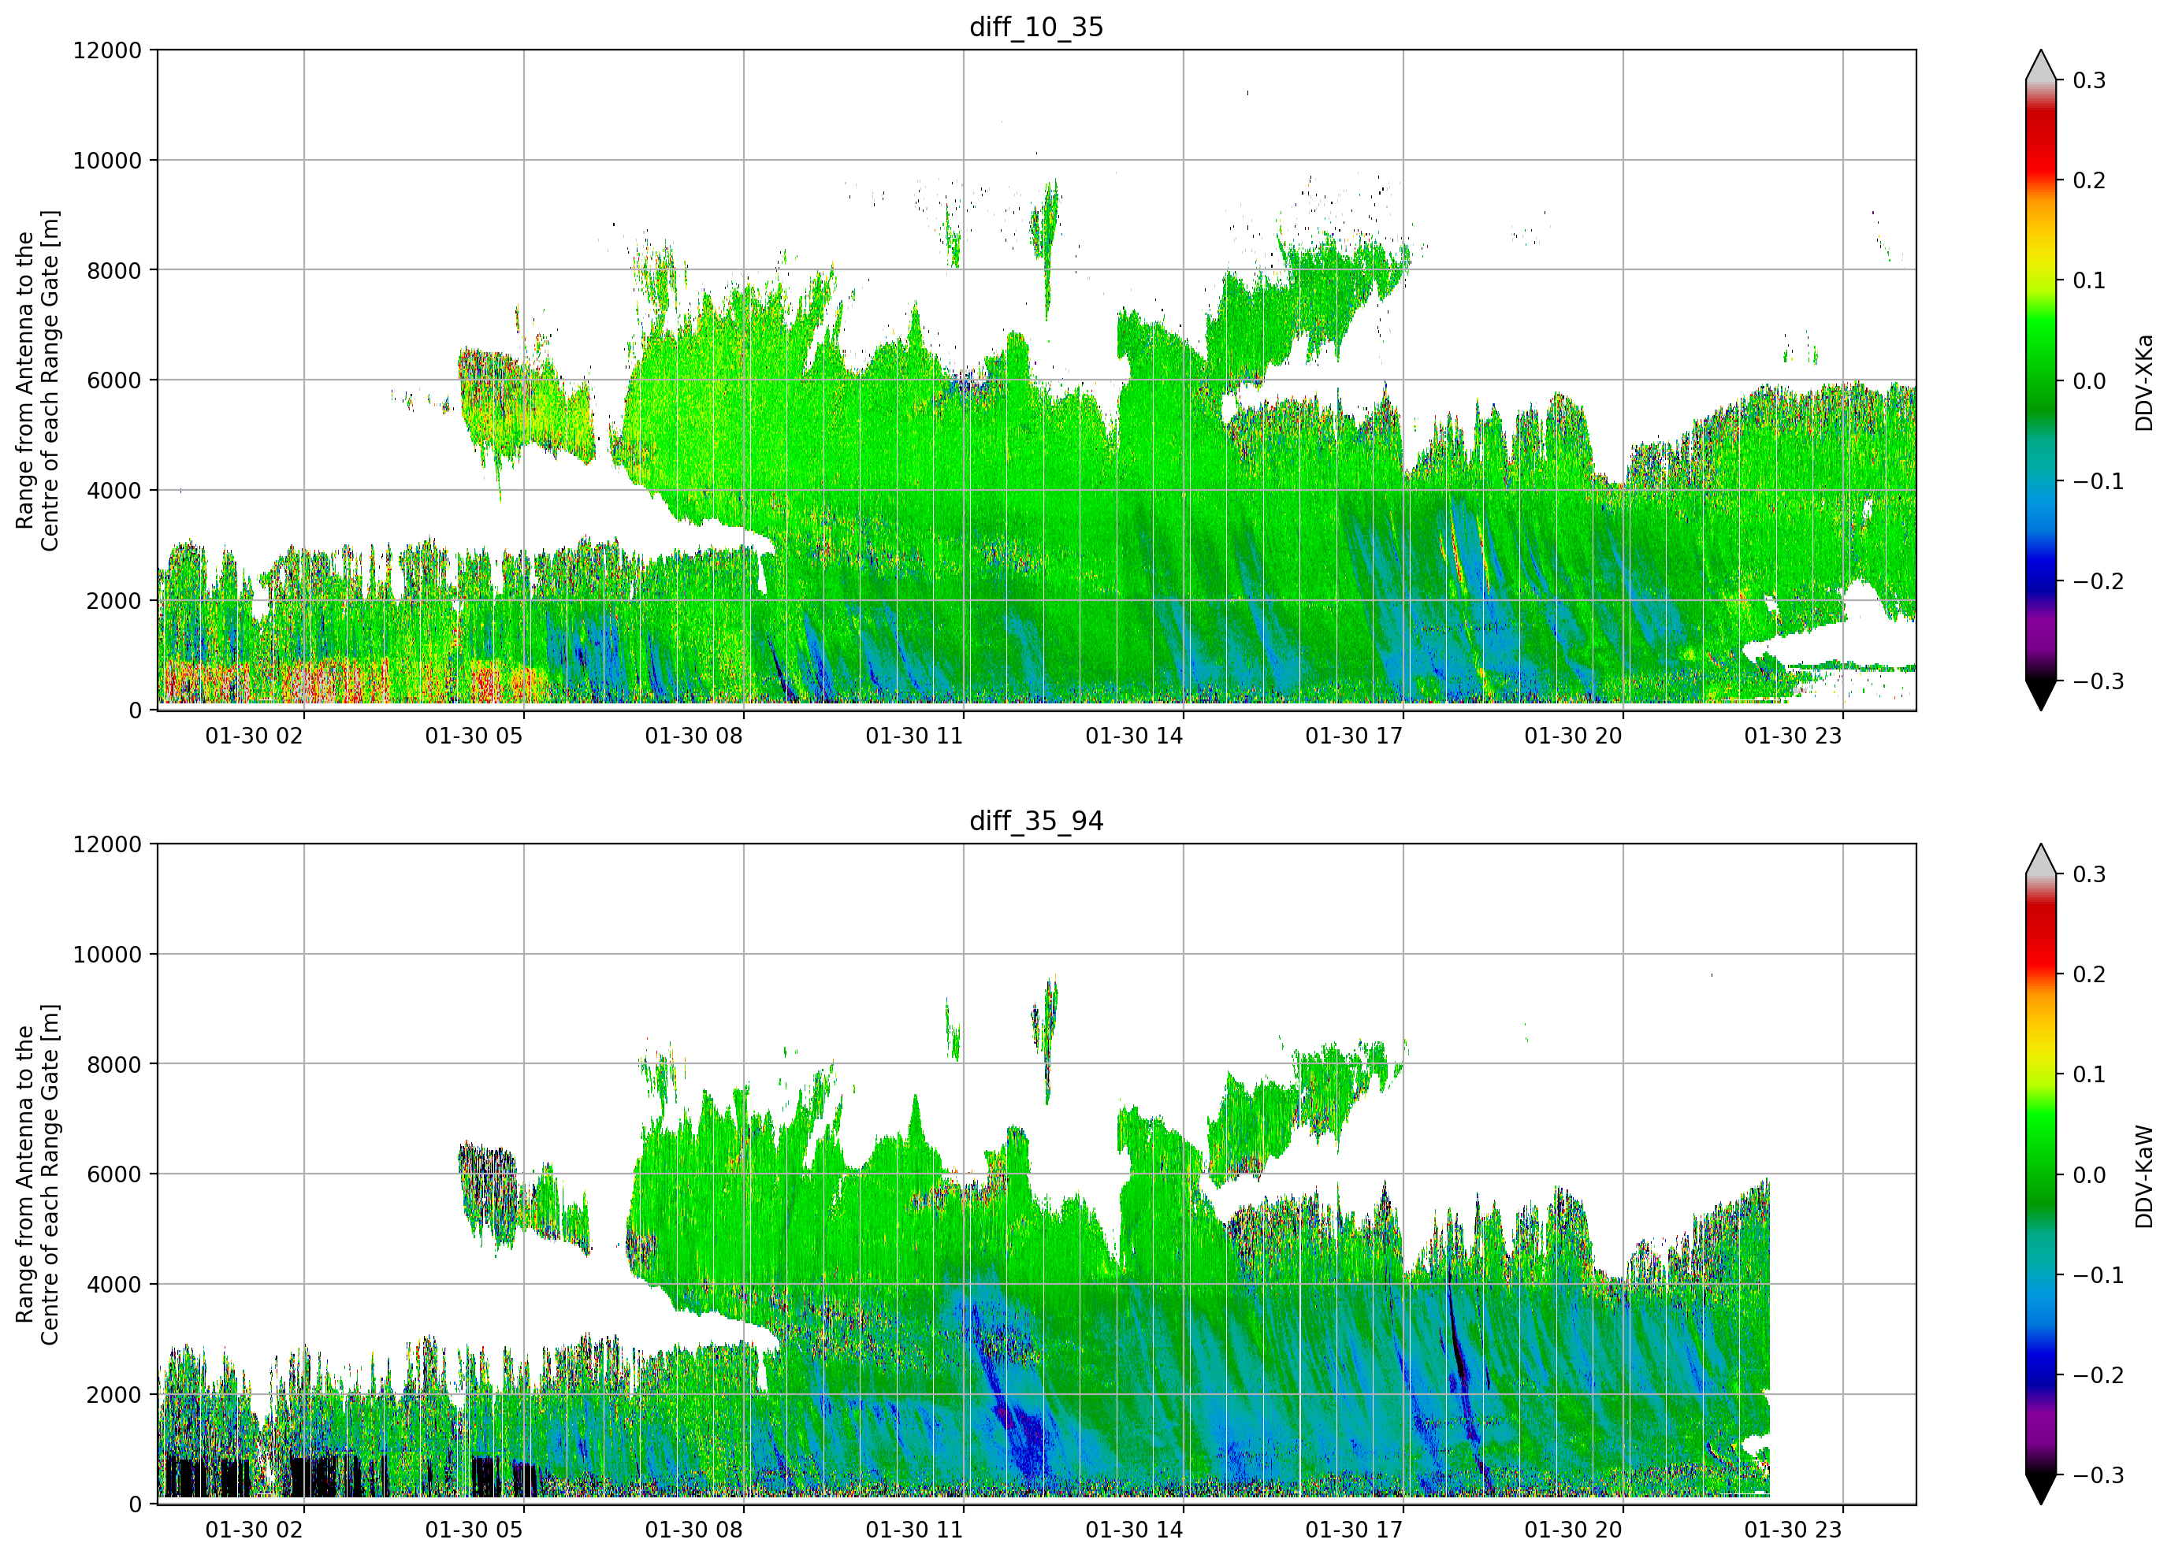Click the black lower arrow of DDV-XKa colorbar

tap(2041, 695)
